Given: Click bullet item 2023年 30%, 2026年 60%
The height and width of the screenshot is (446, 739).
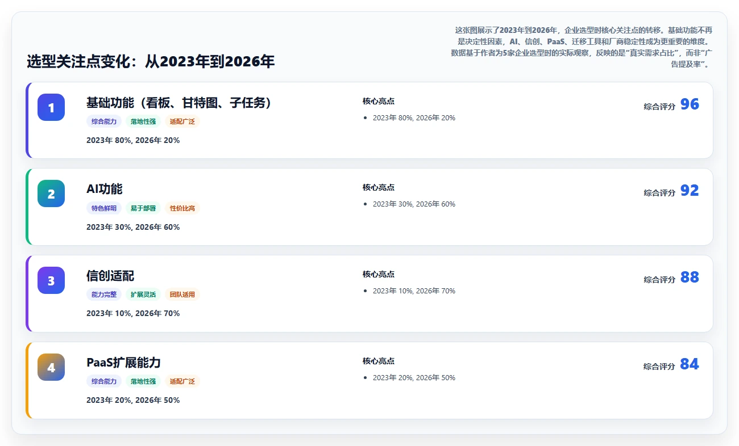Looking at the screenshot, I should pos(414,204).
